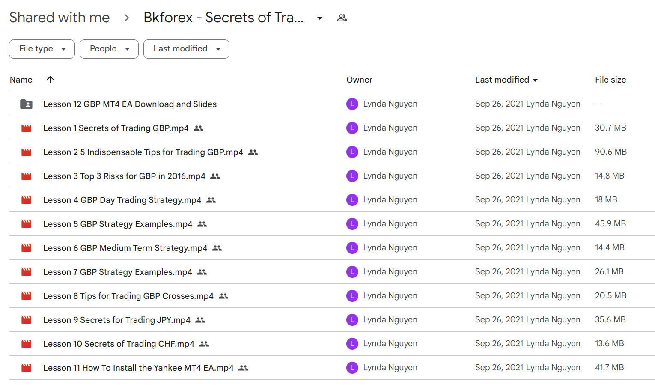This screenshot has width=655, height=390.
Task: Click shared icon next to Lesson 8 file
Action: (223, 296)
